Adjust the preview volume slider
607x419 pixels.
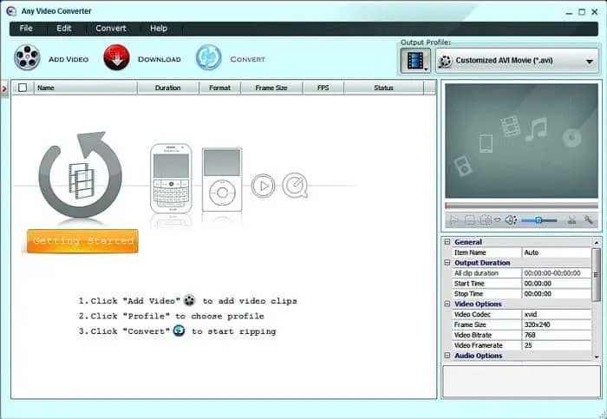click(539, 221)
